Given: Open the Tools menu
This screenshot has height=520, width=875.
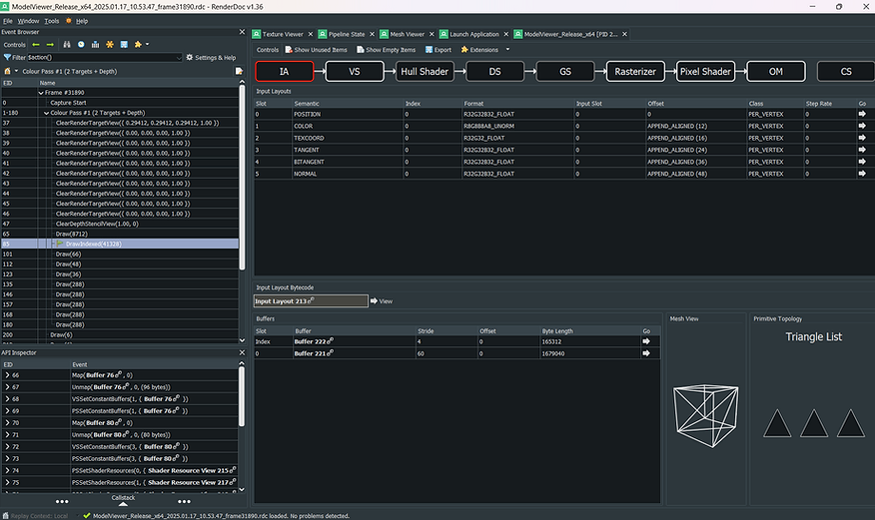Looking at the screenshot, I should (51, 21).
